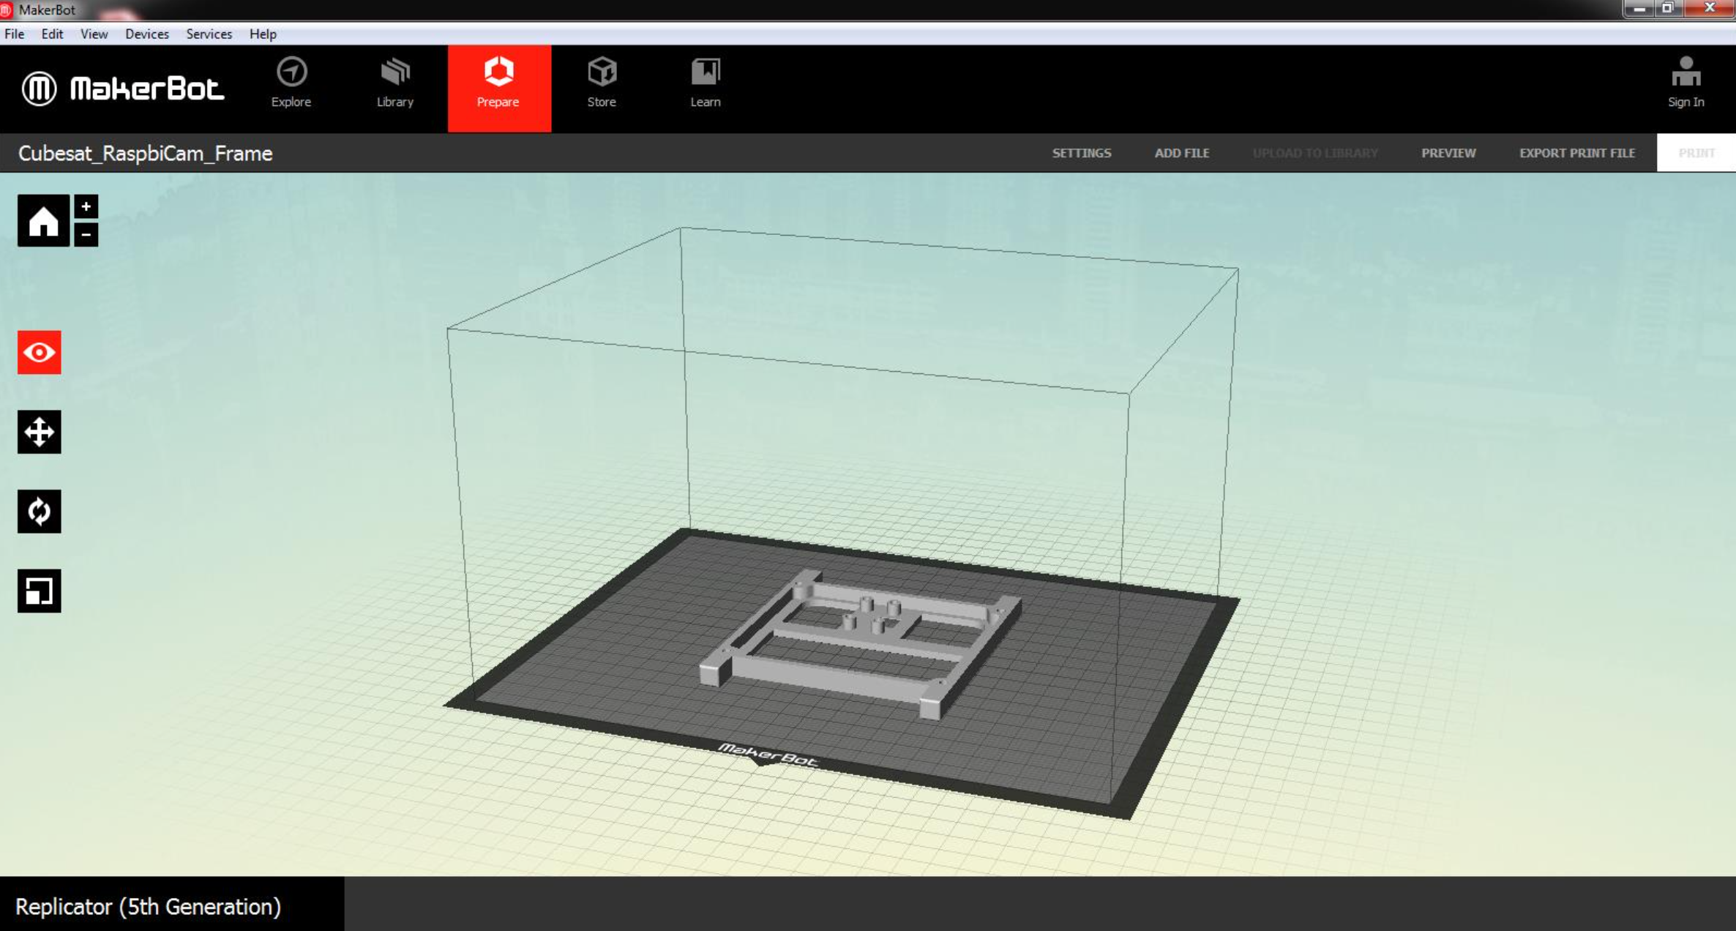Viewport: 1736px width, 931px height.
Task: Click the Cubesat_RaspbiCam_Frame title
Action: 146,153
